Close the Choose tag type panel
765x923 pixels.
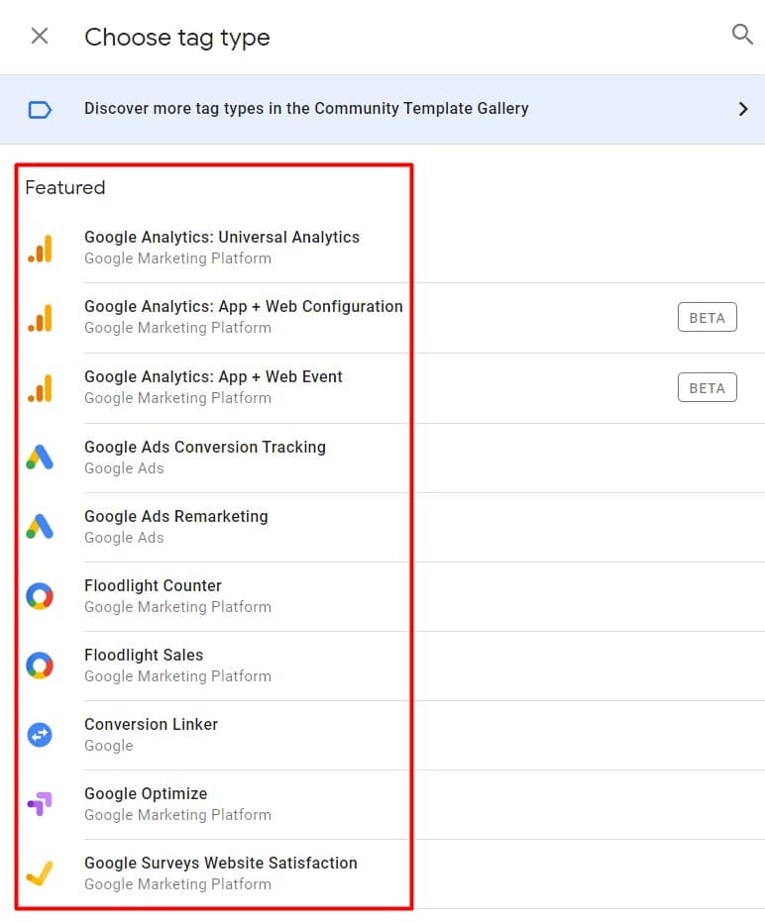(40, 36)
